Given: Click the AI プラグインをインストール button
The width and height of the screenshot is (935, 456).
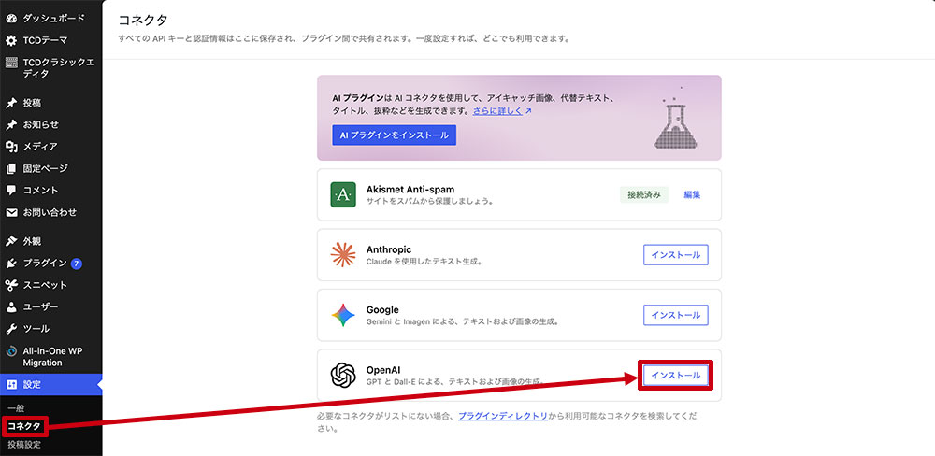Looking at the screenshot, I should (395, 135).
